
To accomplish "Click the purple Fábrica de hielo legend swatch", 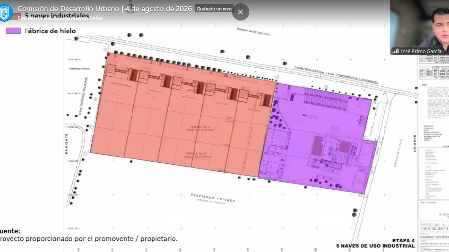I will pos(13,31).
